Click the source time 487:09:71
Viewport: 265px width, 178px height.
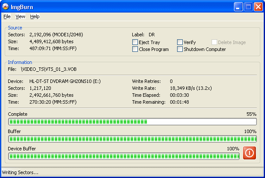pos(40,48)
